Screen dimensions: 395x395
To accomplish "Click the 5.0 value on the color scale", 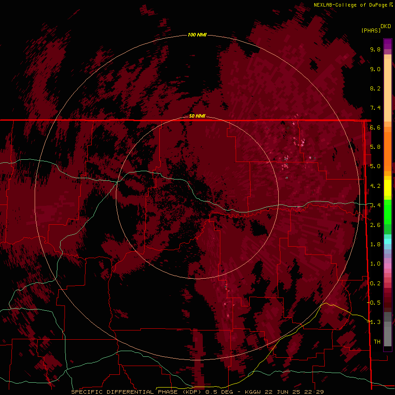I will (375, 166).
